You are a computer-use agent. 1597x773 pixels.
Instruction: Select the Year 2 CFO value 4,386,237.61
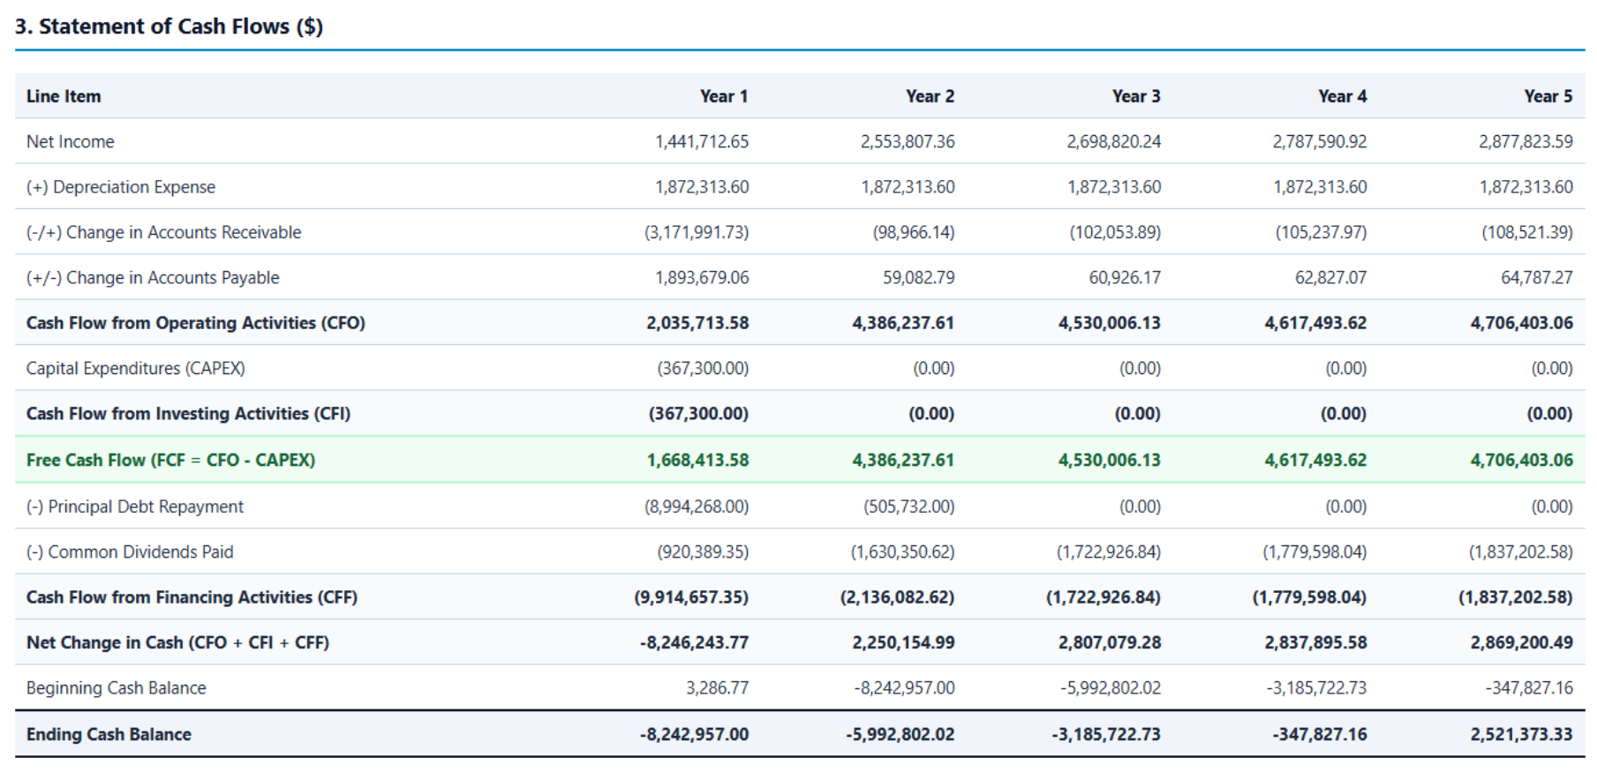pos(903,323)
